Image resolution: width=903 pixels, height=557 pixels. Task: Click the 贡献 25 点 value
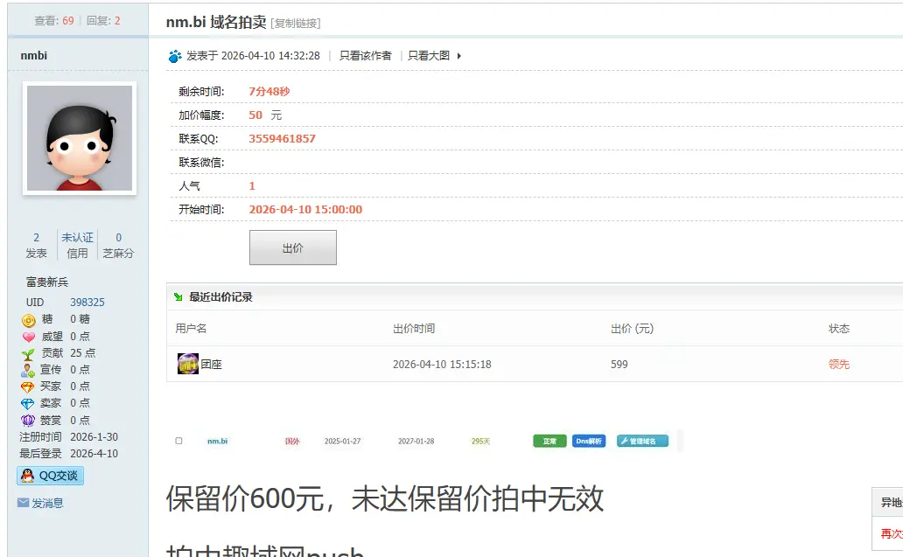(83, 352)
